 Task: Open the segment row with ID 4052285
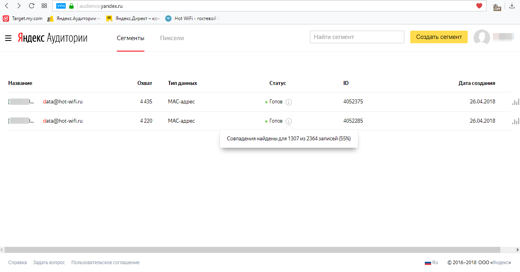[x=259, y=121]
